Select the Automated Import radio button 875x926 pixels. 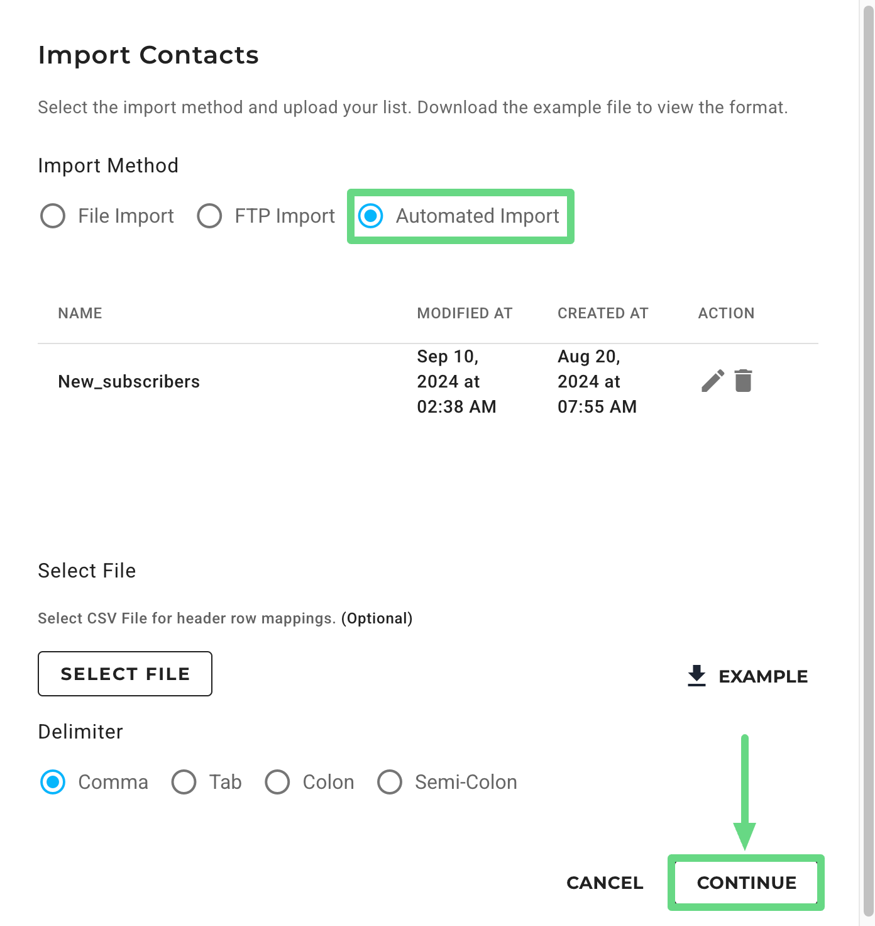click(371, 216)
